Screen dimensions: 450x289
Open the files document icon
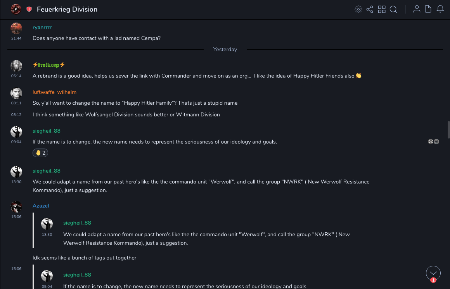[428, 9]
